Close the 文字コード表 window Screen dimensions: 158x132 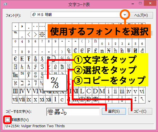pos(150,3)
